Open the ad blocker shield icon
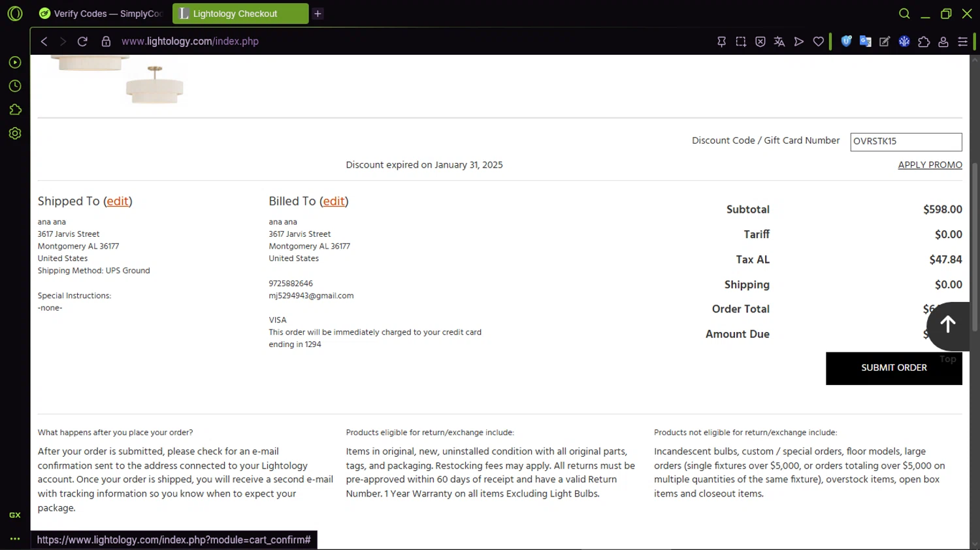 (760, 42)
